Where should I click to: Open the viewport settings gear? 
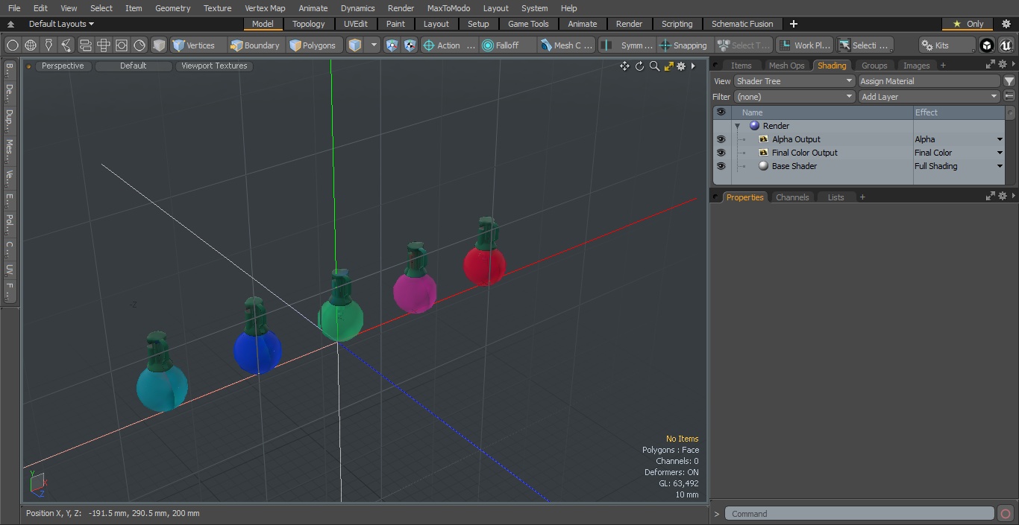click(x=681, y=66)
